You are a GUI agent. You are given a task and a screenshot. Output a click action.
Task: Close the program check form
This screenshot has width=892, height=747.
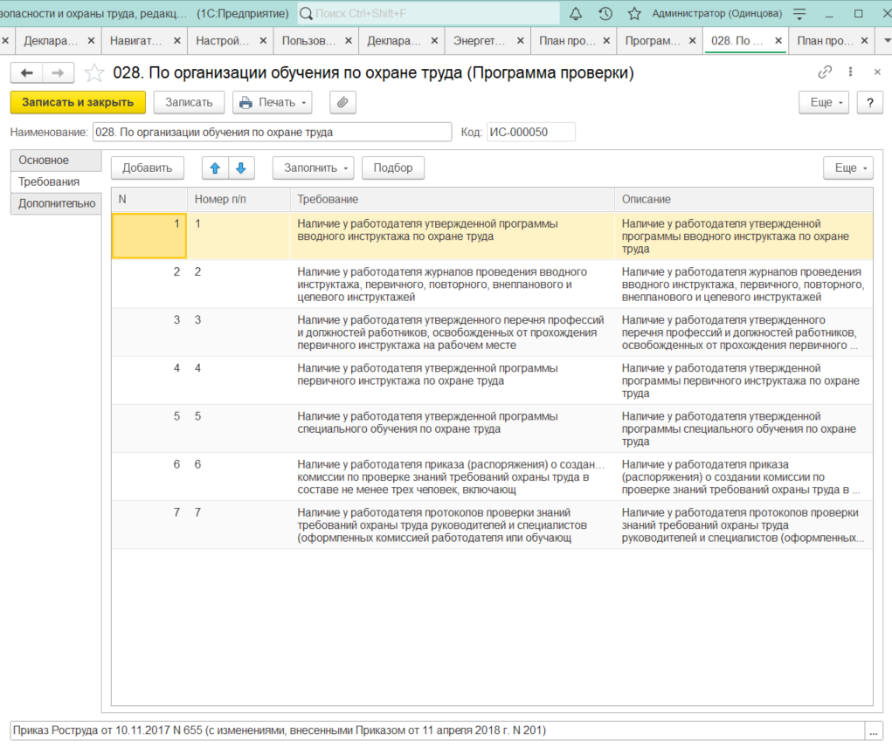coord(876,72)
